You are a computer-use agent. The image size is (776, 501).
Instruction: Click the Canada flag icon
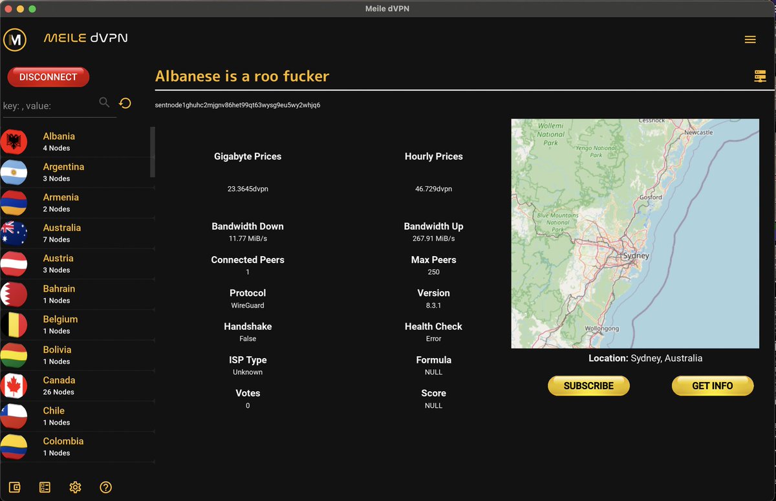click(x=14, y=385)
